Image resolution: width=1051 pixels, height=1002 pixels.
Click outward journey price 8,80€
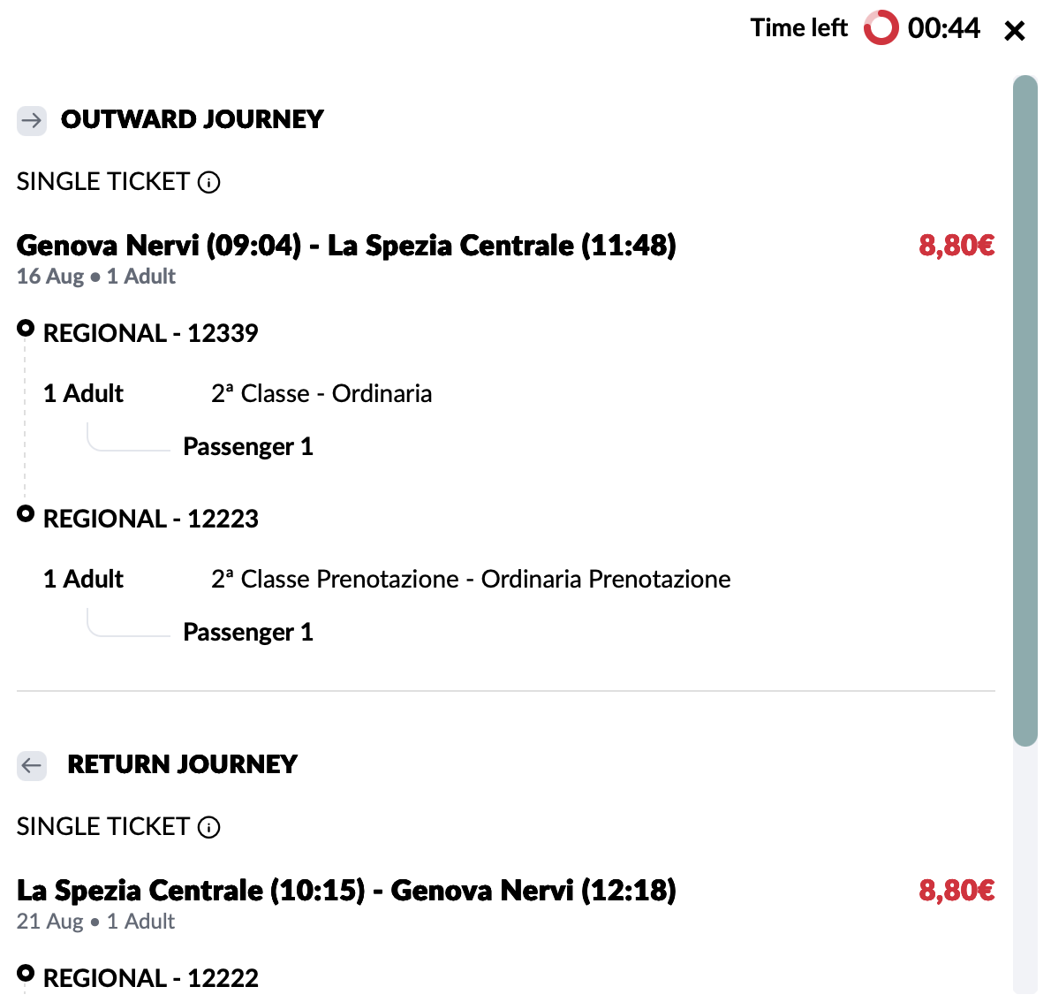956,246
